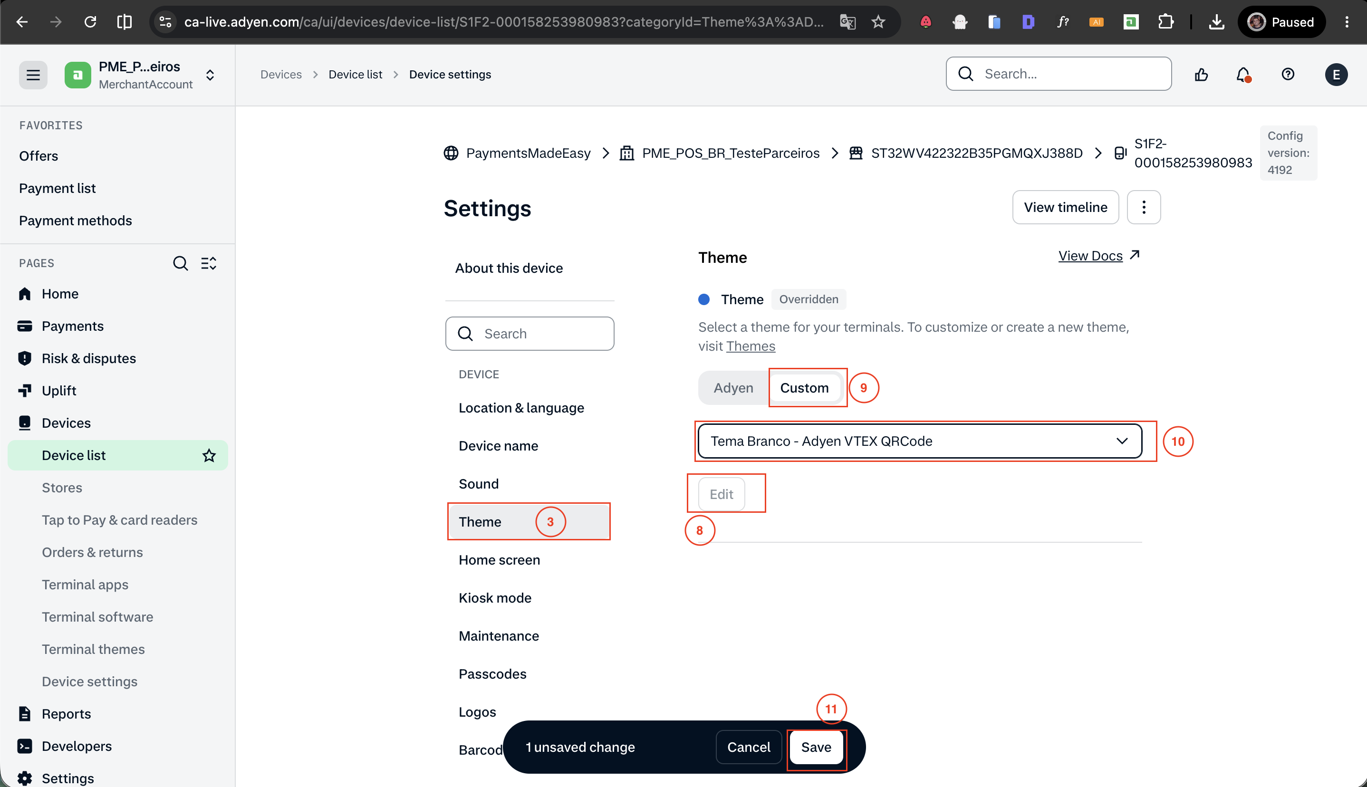
Task: Open Offers favorite
Action: tap(39, 156)
